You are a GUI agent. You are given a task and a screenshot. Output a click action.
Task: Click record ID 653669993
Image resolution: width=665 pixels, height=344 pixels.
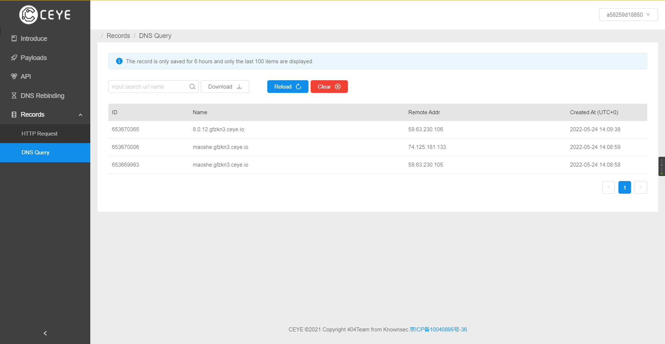click(125, 165)
